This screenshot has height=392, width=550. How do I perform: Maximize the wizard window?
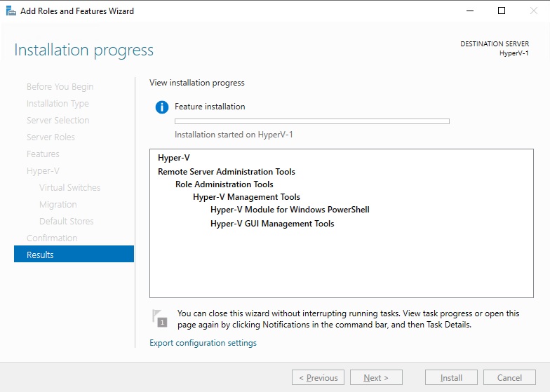tap(502, 11)
